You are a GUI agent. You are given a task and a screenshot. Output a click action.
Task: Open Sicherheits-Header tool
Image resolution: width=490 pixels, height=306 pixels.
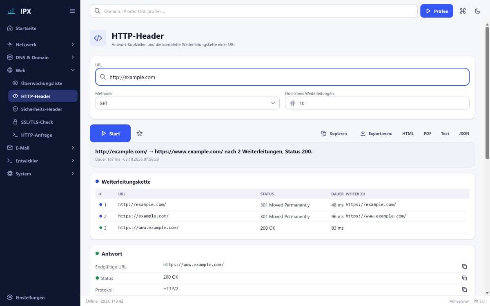[x=42, y=109]
